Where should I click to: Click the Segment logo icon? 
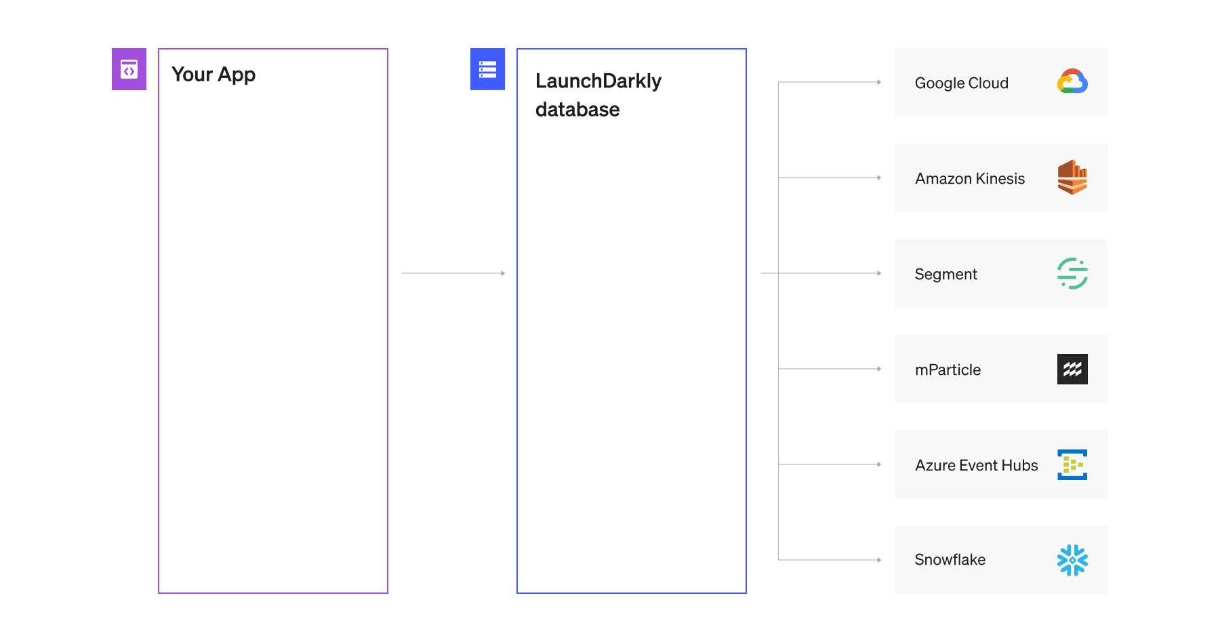1072,273
